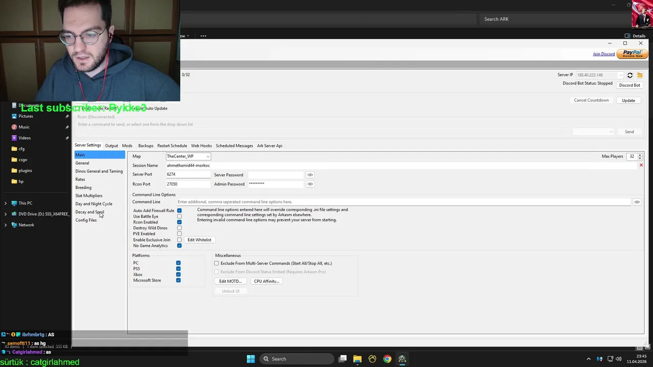
Task: Toggle the Details pane in File Explorer
Action: tap(635, 36)
